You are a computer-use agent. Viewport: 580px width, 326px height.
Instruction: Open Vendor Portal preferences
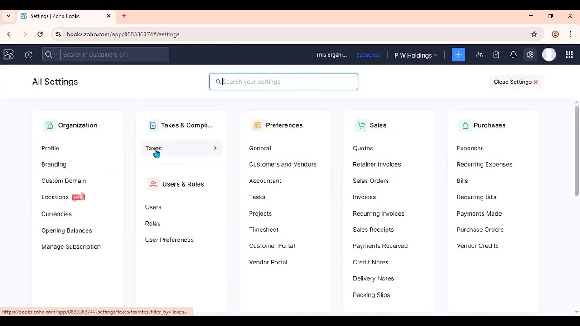(x=268, y=262)
